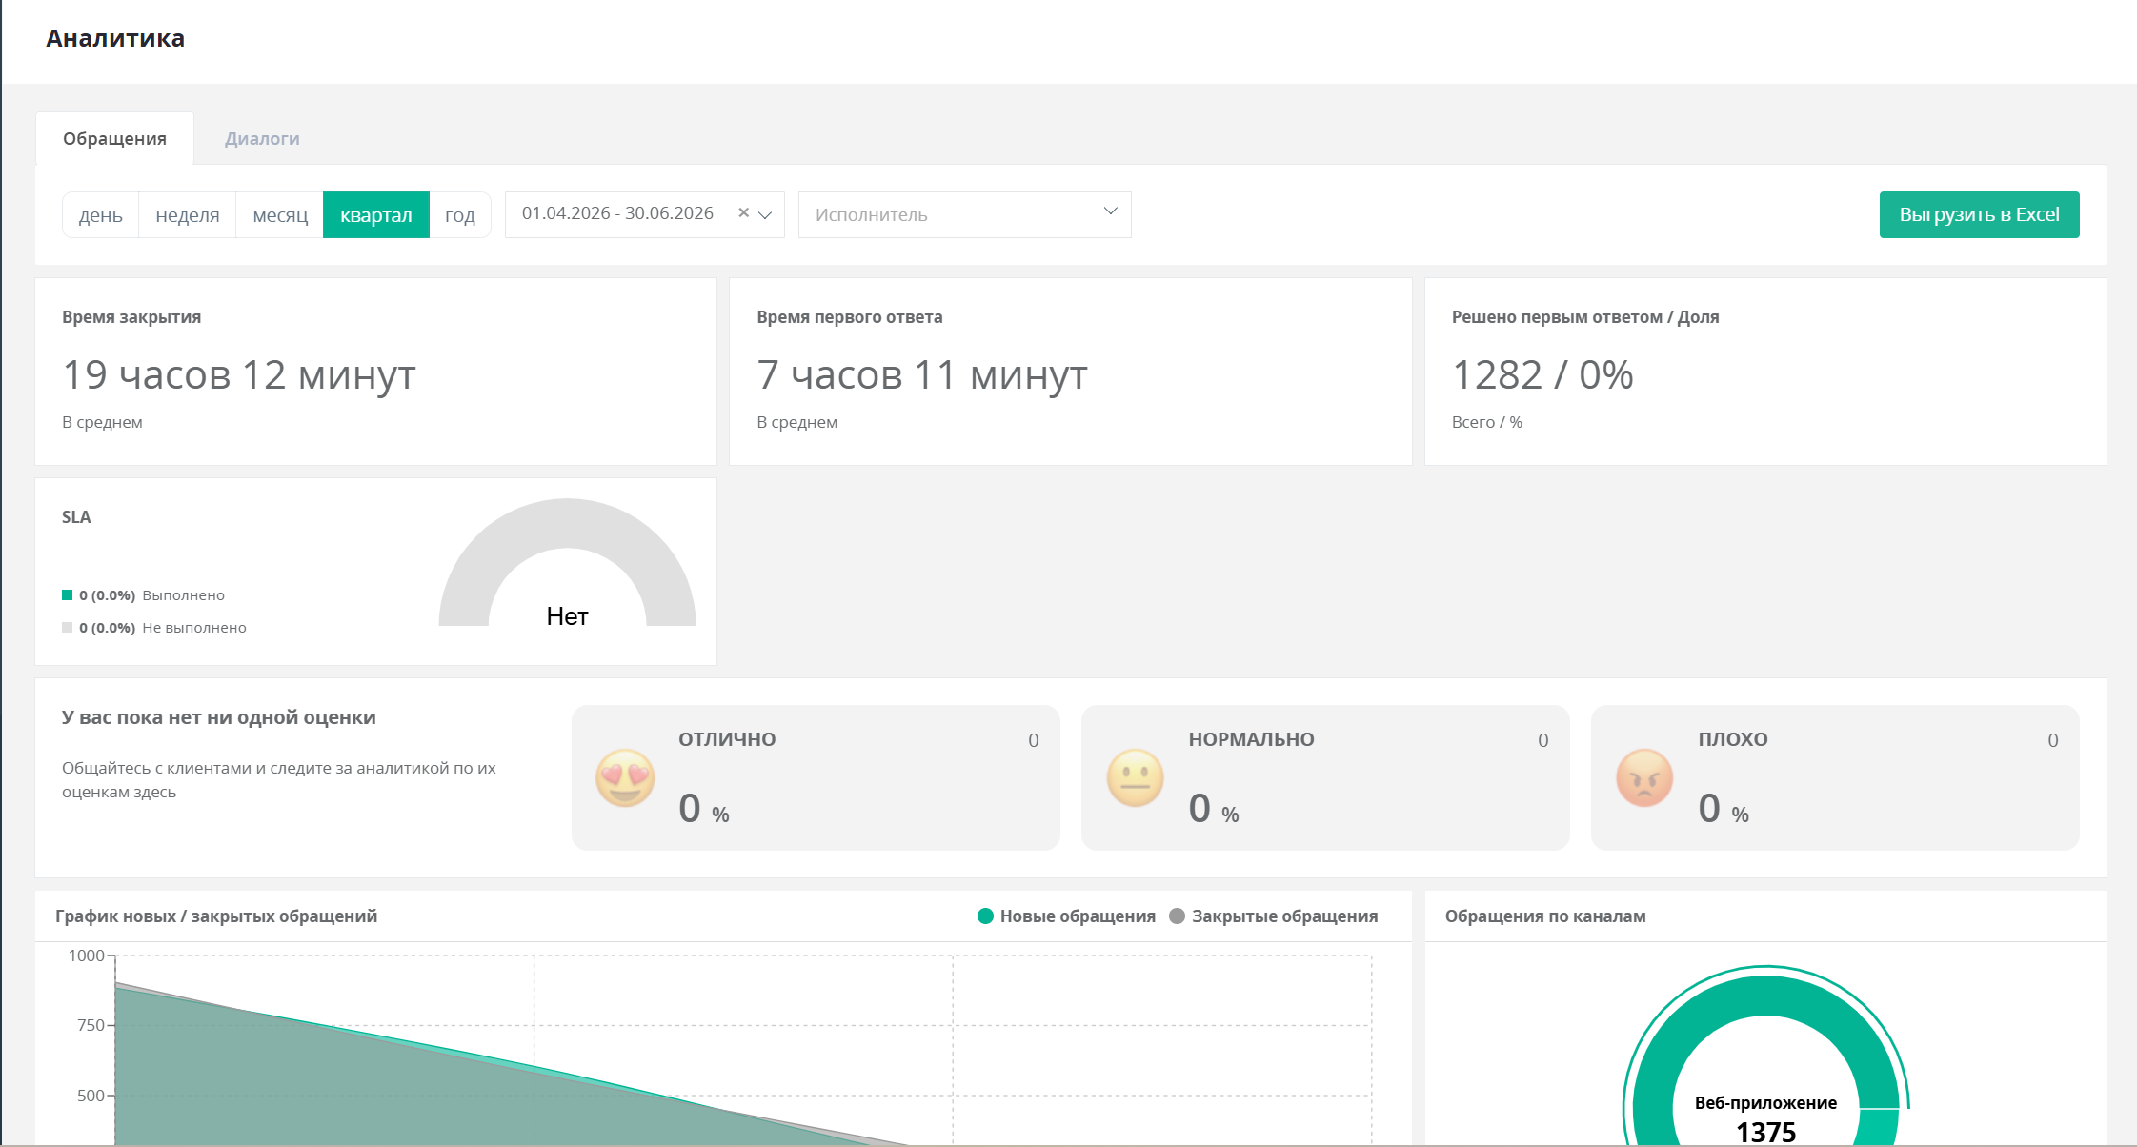Switch to the Диалоги tab

click(262, 139)
